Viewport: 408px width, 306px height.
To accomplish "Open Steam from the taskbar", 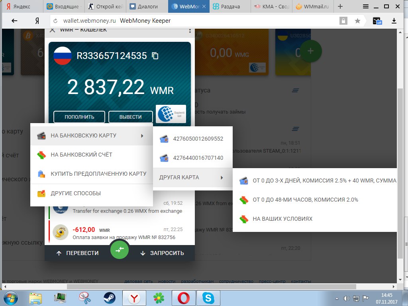I will (109, 298).
